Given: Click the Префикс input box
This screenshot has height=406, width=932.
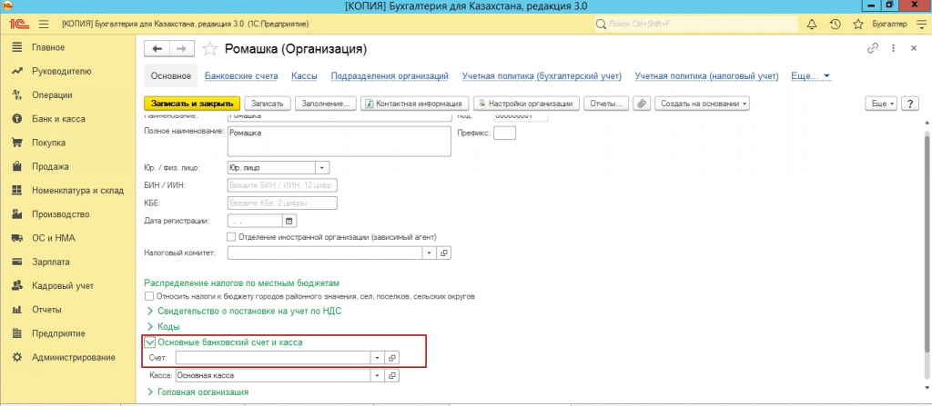Looking at the screenshot, I should 504,134.
